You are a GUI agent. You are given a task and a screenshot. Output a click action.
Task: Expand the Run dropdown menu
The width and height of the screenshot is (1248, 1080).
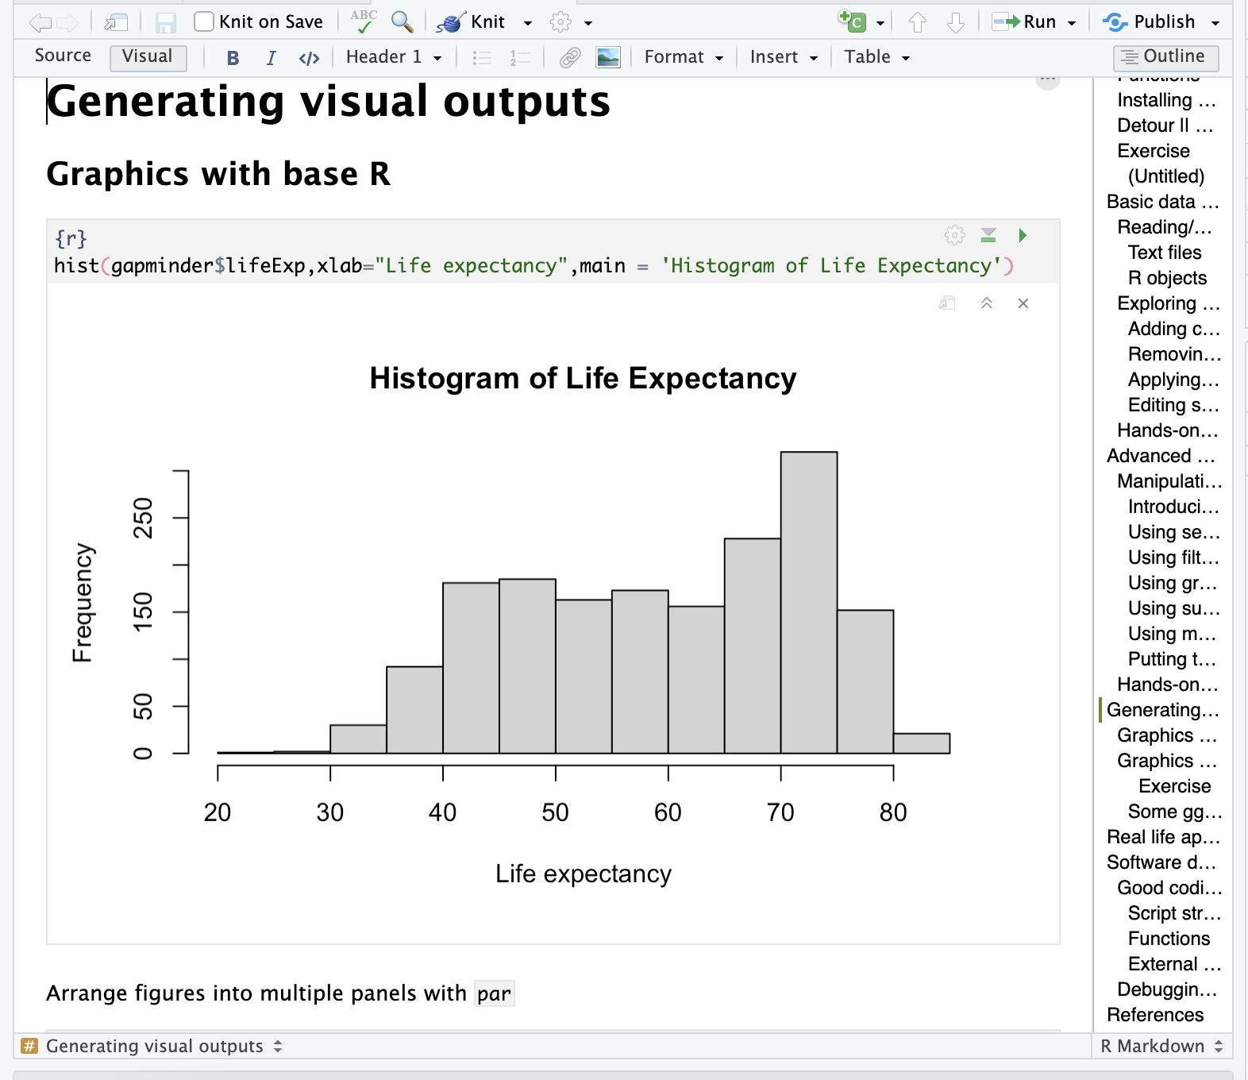point(1072,23)
